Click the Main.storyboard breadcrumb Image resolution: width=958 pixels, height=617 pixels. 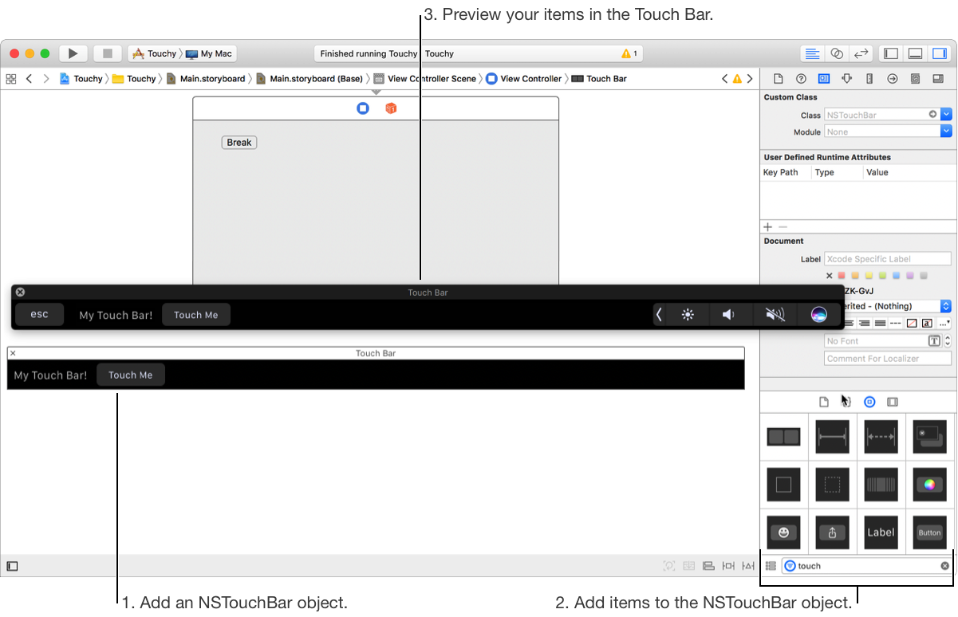[x=206, y=79]
